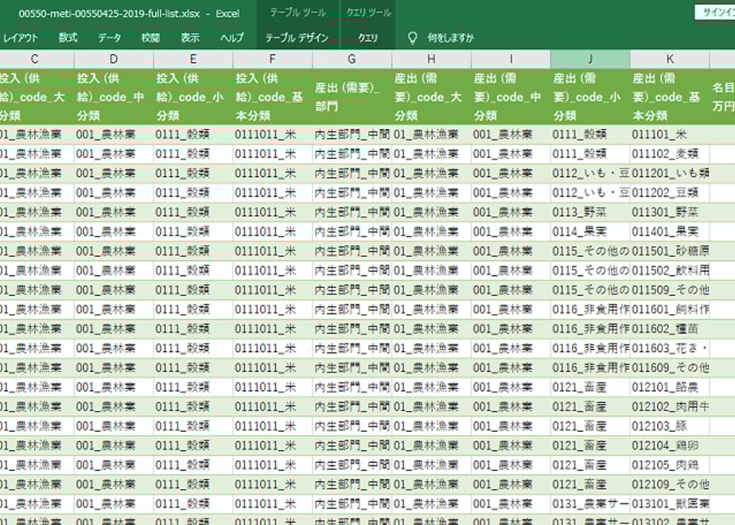Click column J header 産出 (需要)_code_小分類
This screenshot has width=735, height=525.
[x=590, y=96]
